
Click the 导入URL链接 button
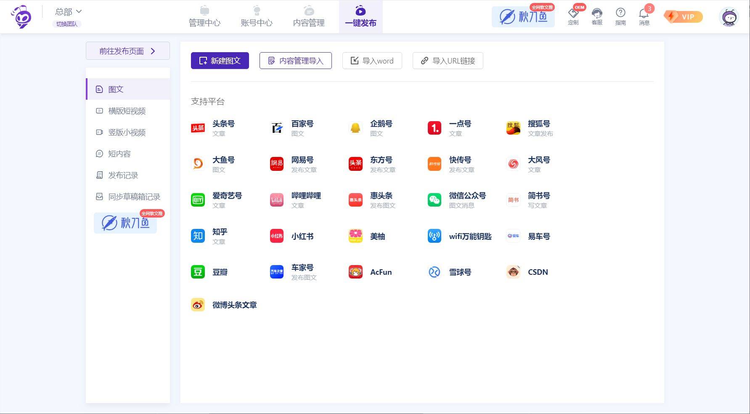[x=448, y=61]
